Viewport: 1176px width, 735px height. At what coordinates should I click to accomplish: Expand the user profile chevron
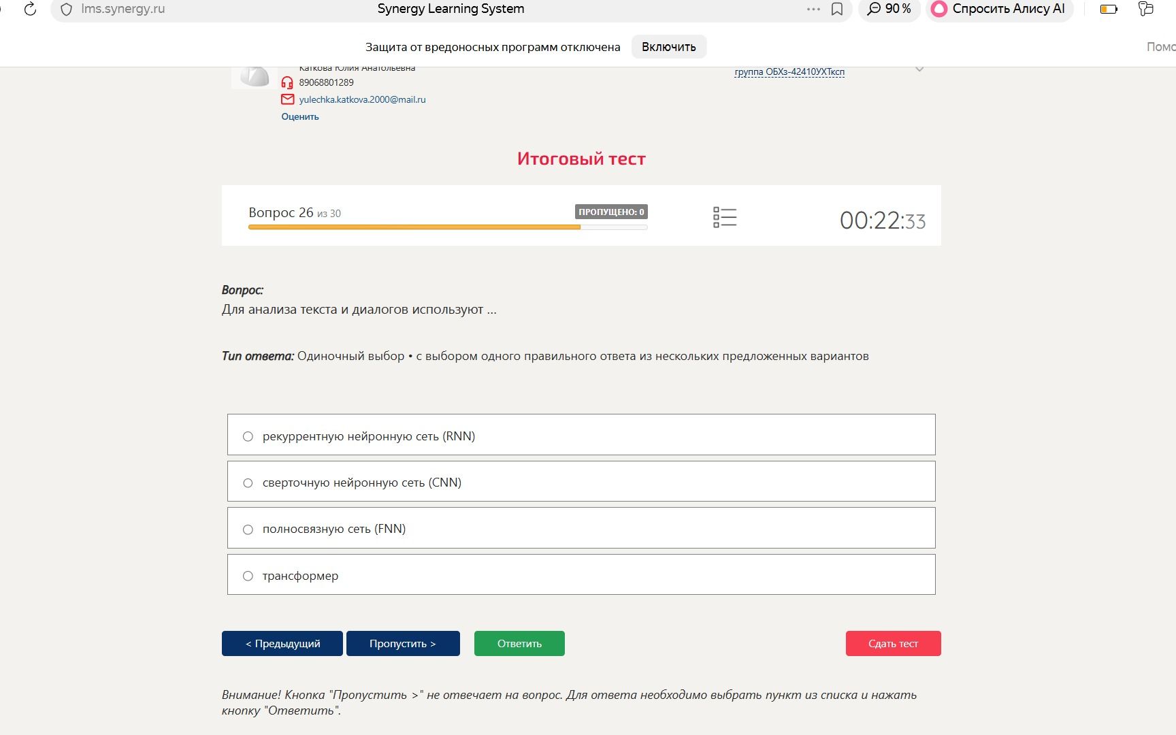[x=919, y=69]
